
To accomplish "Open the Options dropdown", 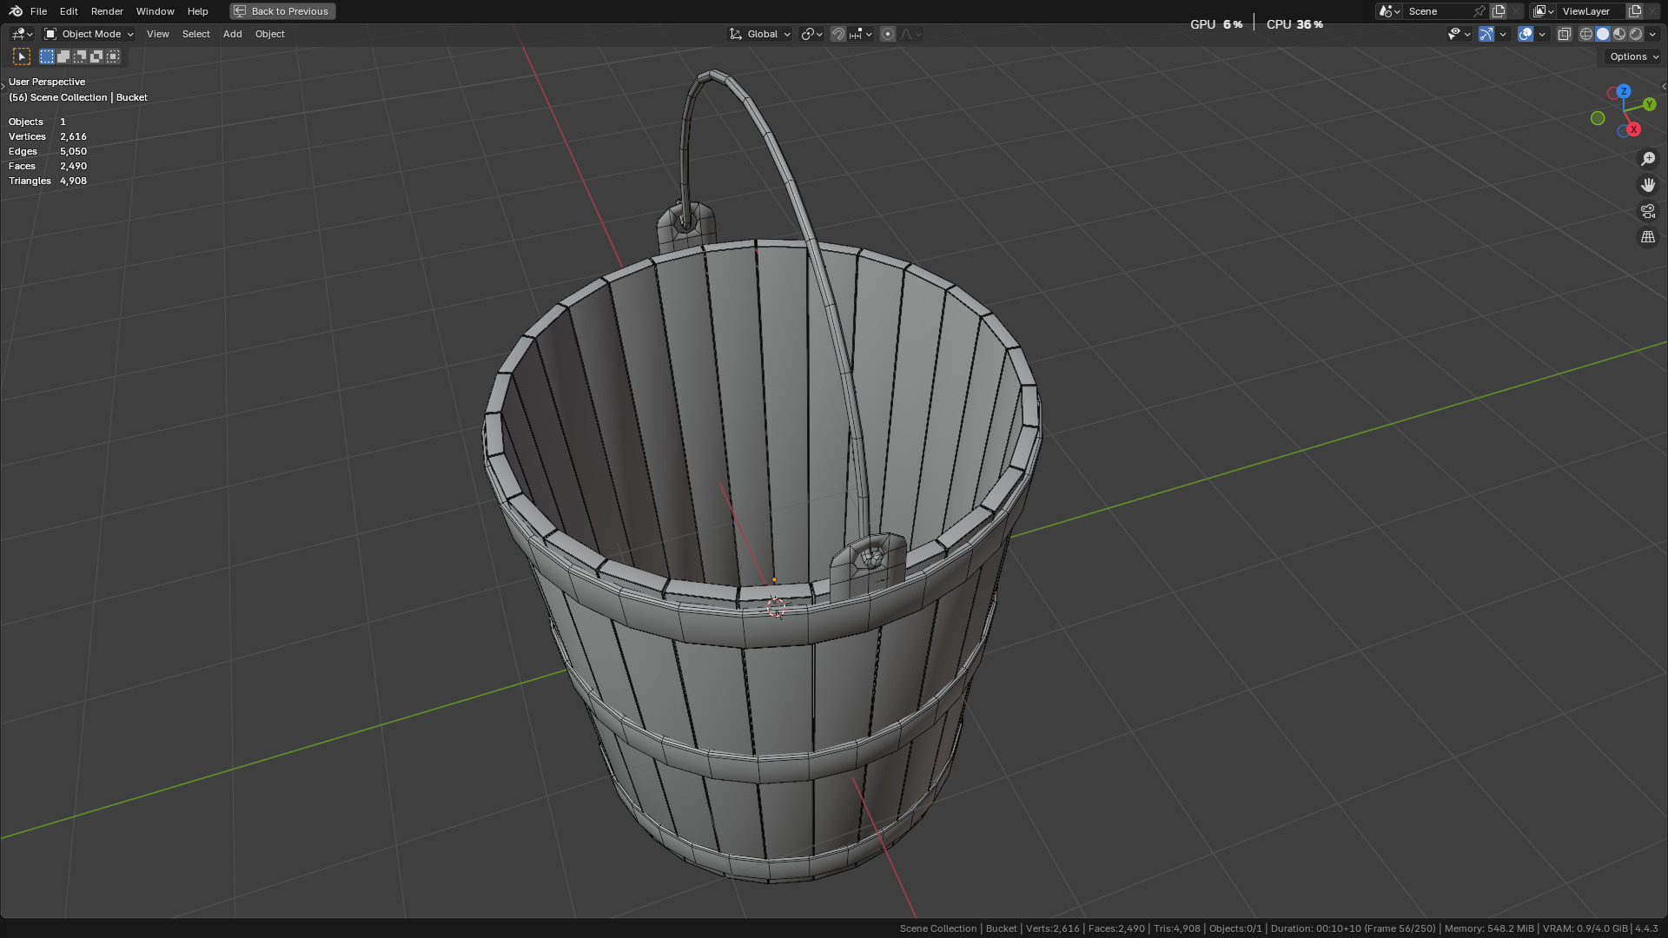I will coord(1633,56).
